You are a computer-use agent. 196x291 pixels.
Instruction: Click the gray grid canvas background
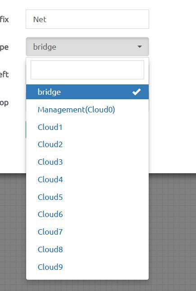(x=173, y=232)
